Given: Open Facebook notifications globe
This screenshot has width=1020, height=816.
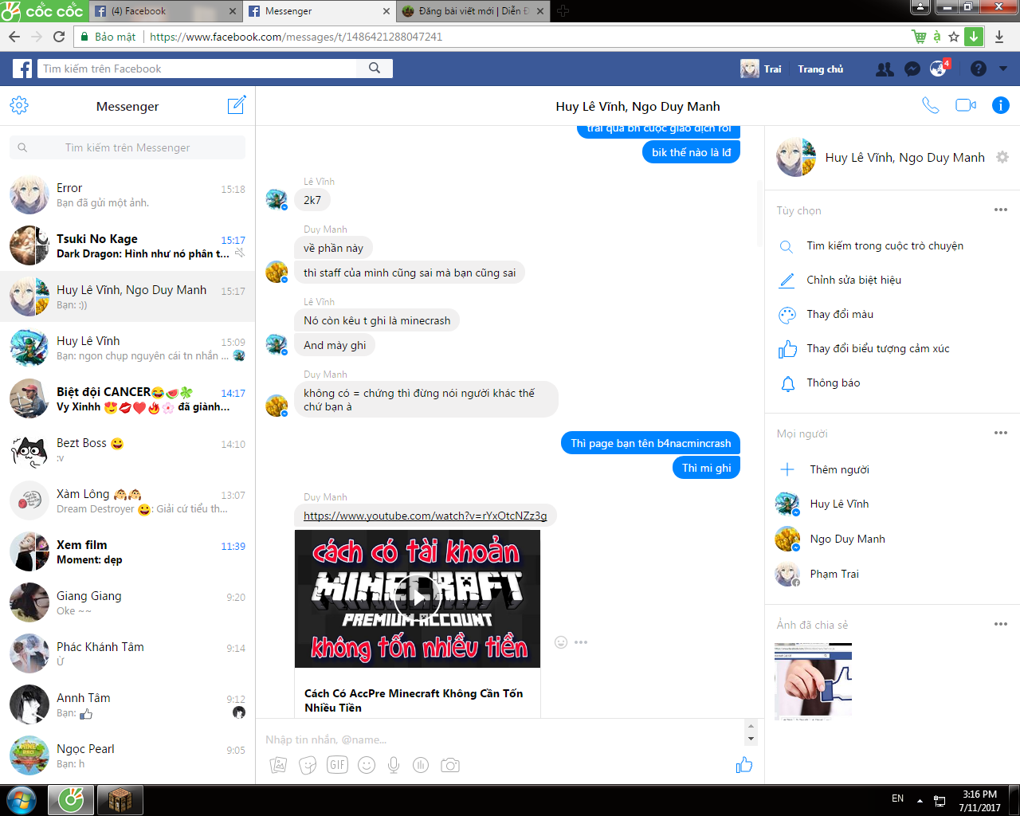Looking at the screenshot, I should tap(939, 69).
